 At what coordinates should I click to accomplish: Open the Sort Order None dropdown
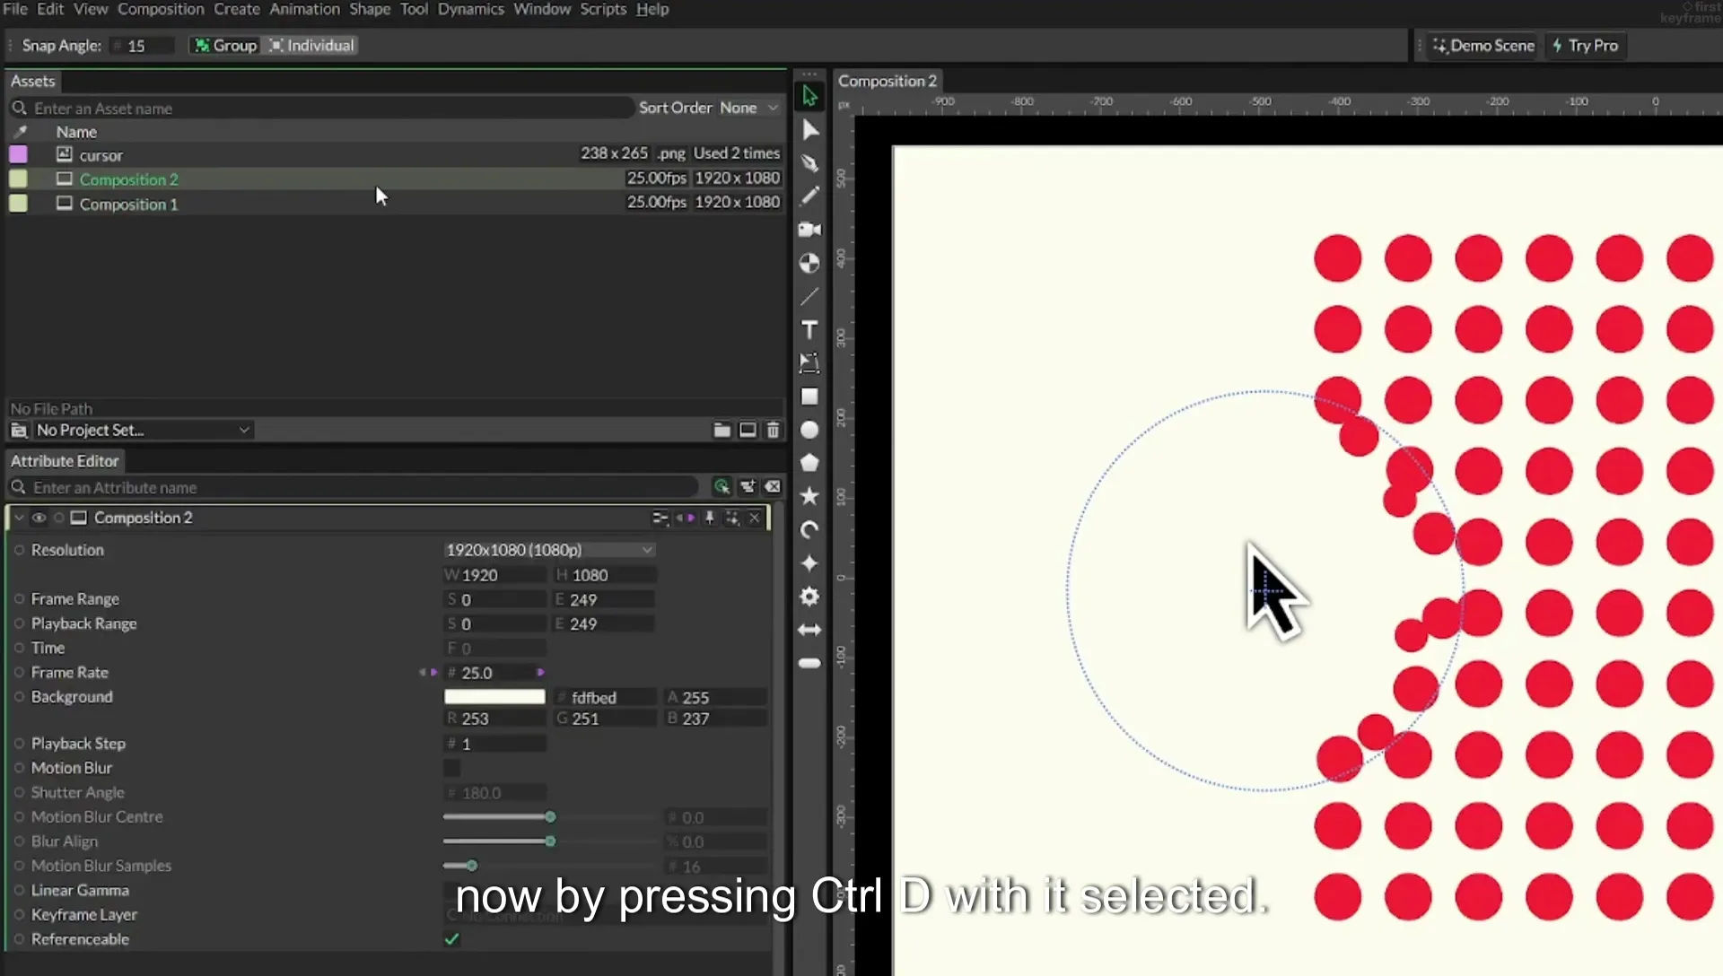tap(748, 108)
